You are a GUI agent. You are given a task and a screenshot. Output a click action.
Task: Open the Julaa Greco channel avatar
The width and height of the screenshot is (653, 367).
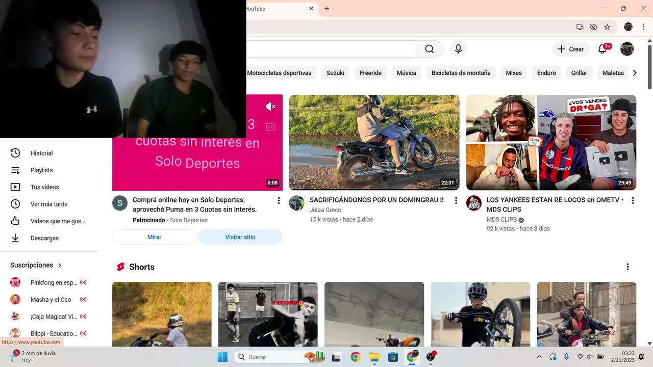tap(297, 203)
